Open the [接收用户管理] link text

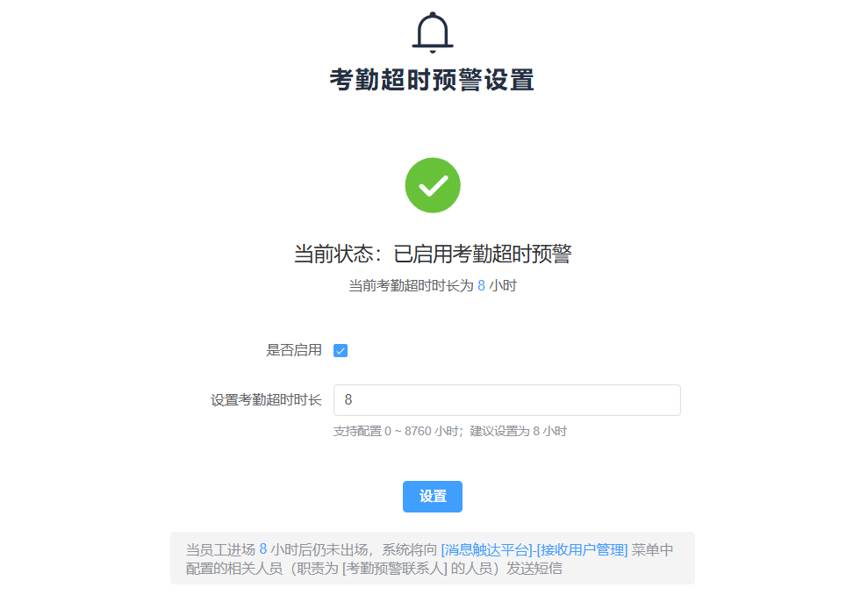(x=582, y=550)
